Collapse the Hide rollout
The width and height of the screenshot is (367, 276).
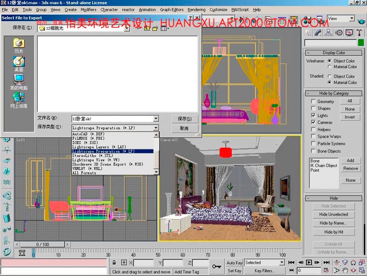(333, 198)
